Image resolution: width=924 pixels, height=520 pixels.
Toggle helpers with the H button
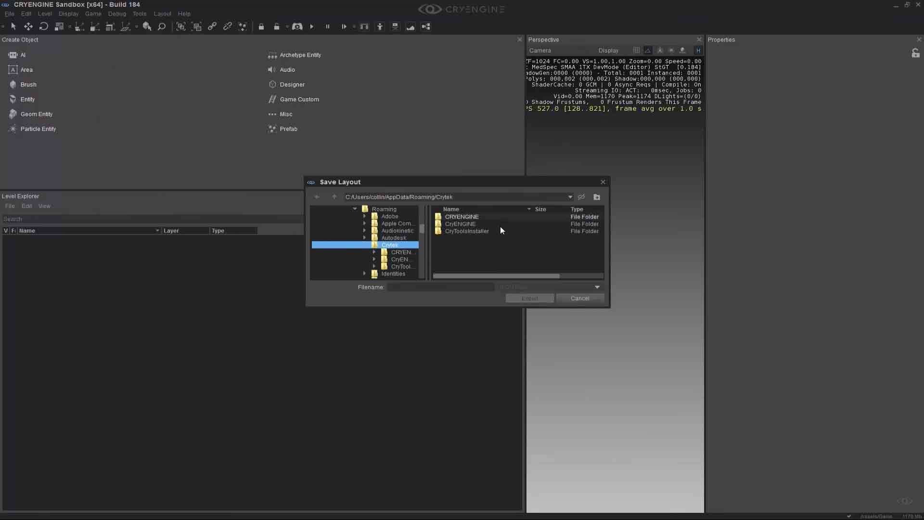point(699,51)
